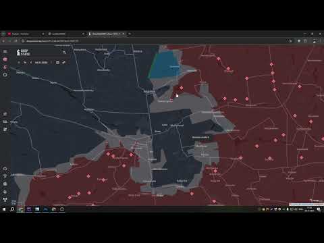This screenshot has height=243, width=324.
Task: Open the taskbar clock and date
Action: [x=309, y=209]
